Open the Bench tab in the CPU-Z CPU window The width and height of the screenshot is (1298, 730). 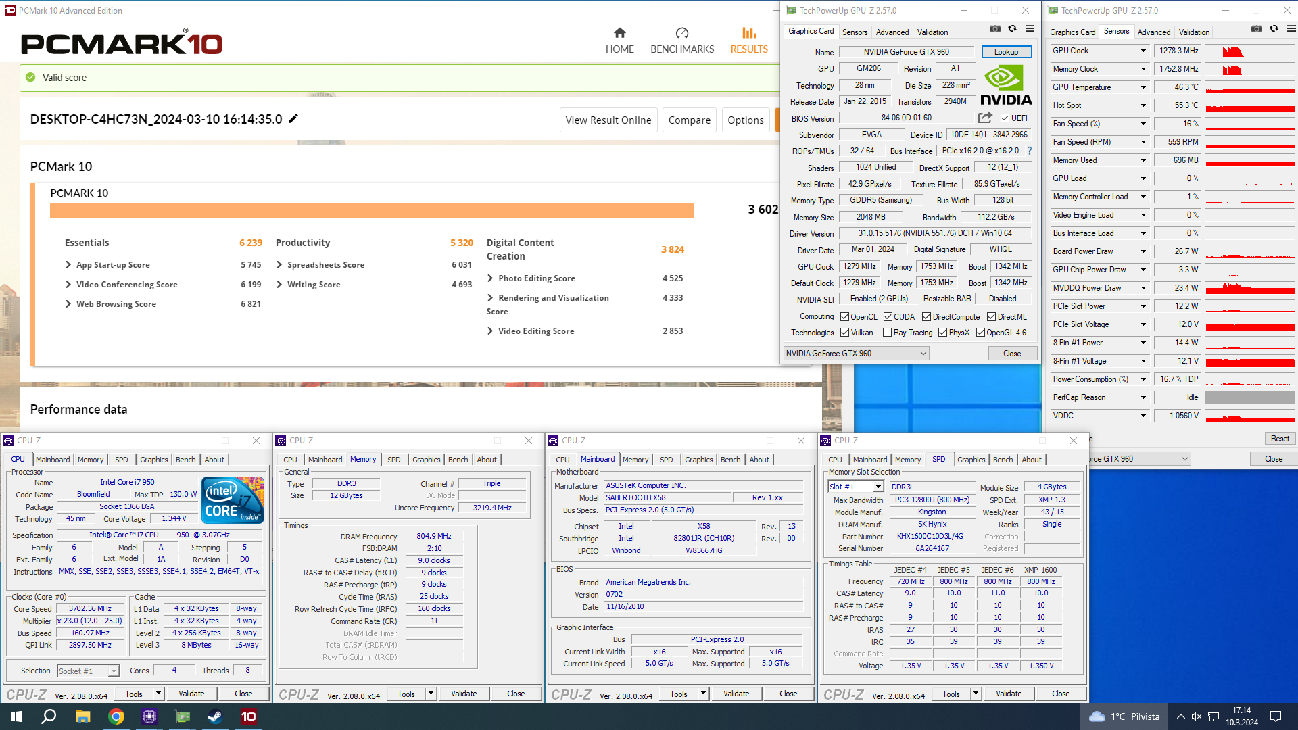(185, 460)
